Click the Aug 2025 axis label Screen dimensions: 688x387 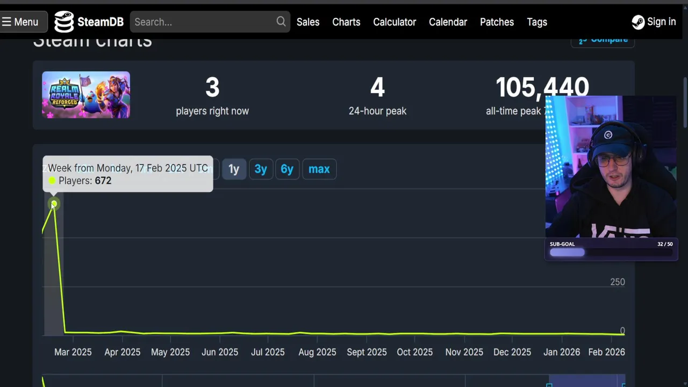317,352
